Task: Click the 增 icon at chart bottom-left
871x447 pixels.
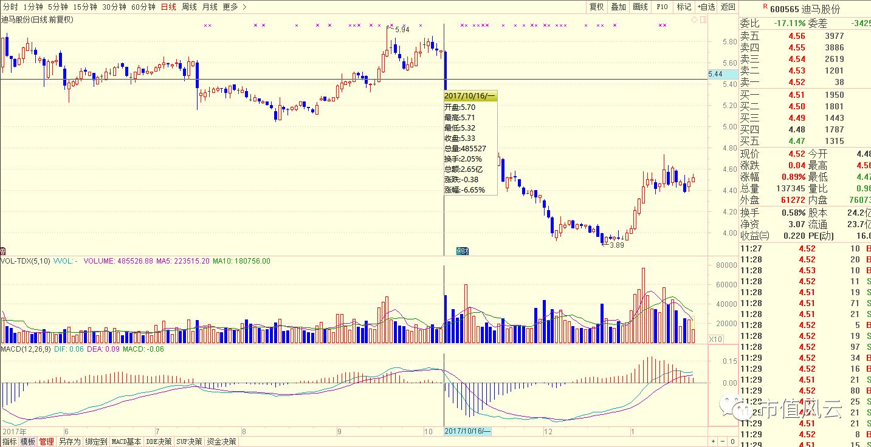Action: click(3, 251)
